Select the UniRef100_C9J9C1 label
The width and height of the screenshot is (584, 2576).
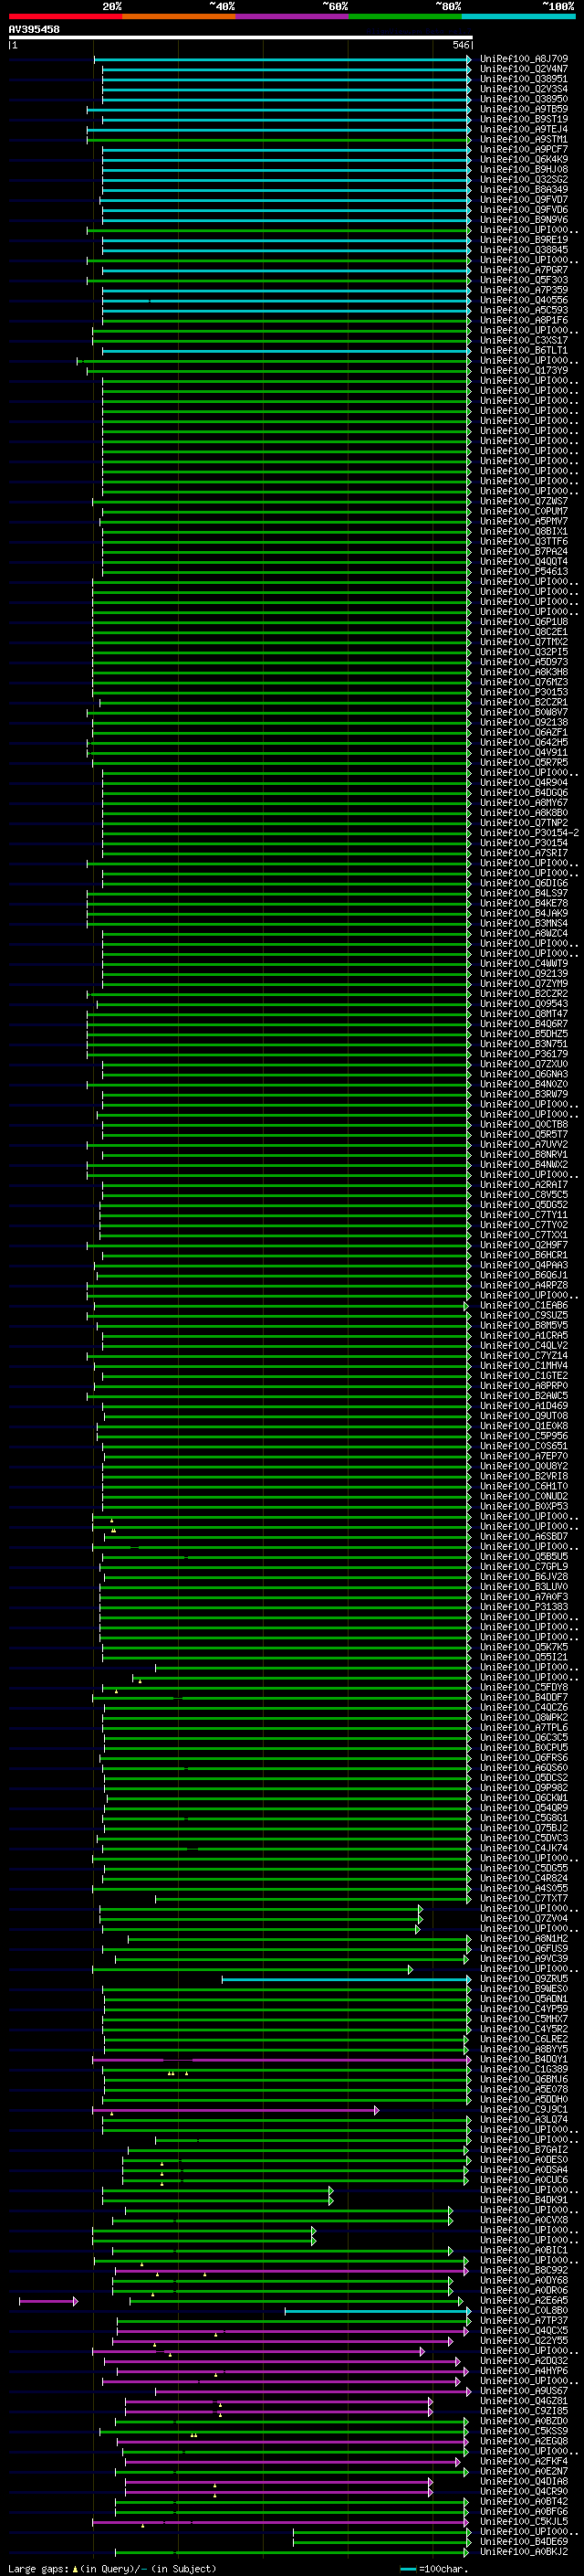(523, 2109)
